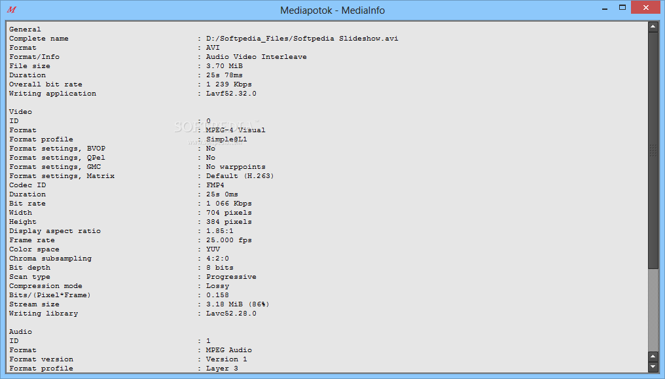
Task: Click the 'Lossy' compression mode value
Action: coord(217,286)
